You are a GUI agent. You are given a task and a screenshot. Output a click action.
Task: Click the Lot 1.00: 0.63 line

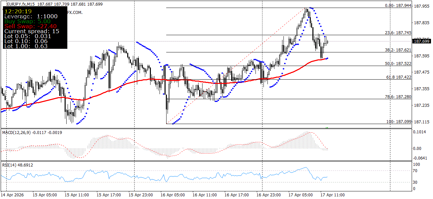pos(26,46)
